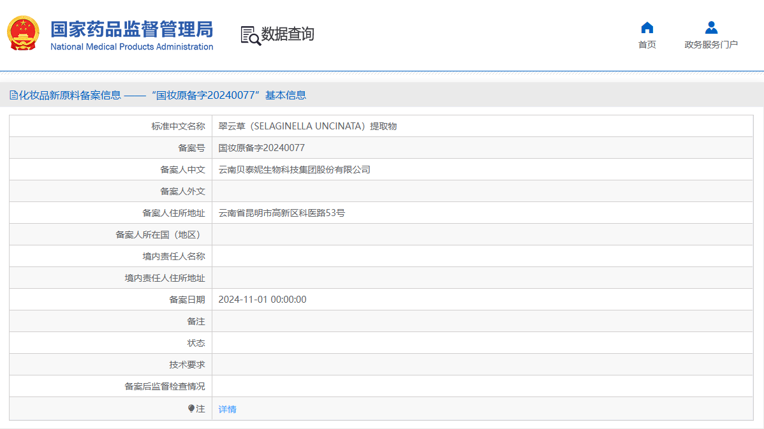Click the document icon before 化妆品新原料备案信息
The image size is (764, 429).
point(13,96)
